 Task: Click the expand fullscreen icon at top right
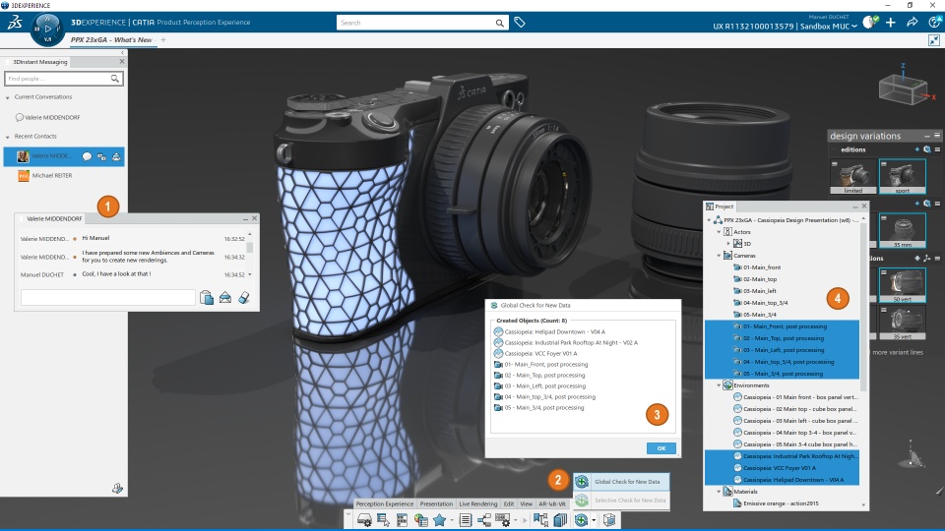934,40
